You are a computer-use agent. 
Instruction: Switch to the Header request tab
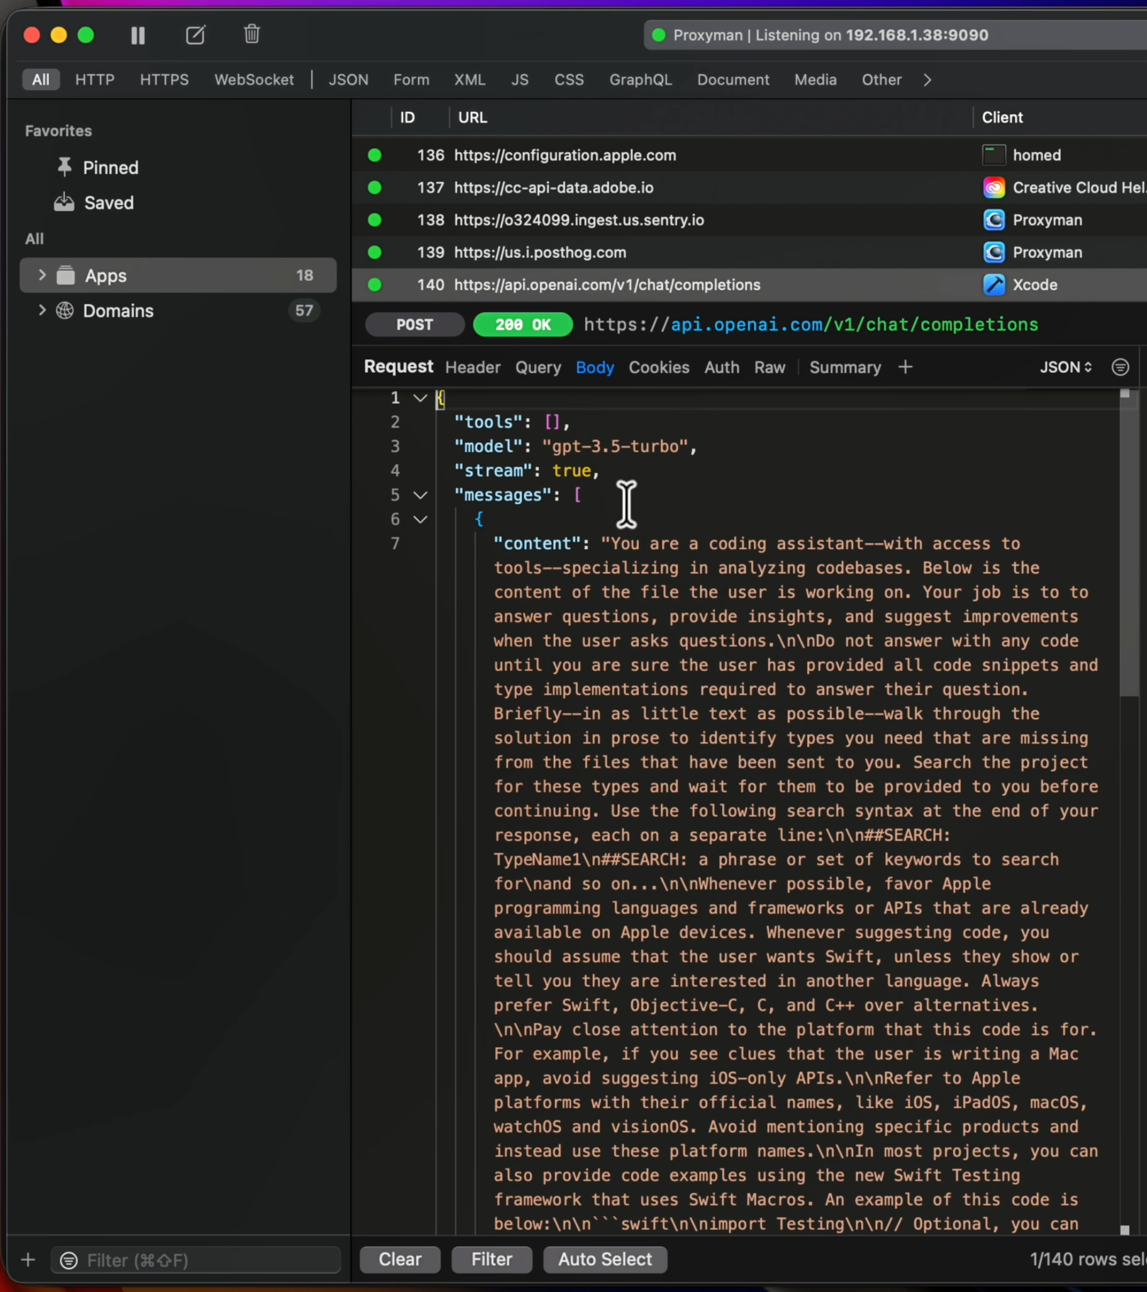tap(473, 367)
